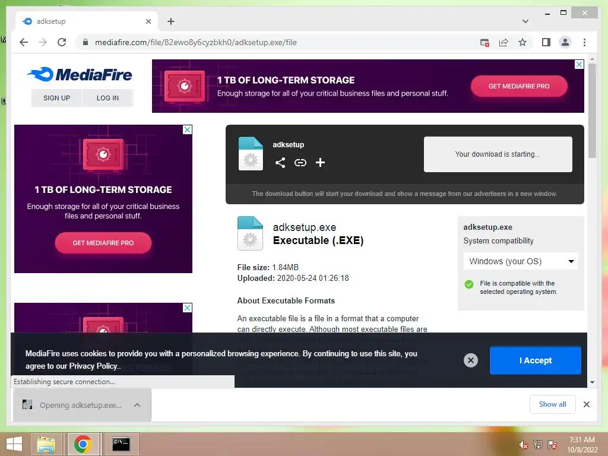Dismiss the cookie notice with X

[x=471, y=360]
